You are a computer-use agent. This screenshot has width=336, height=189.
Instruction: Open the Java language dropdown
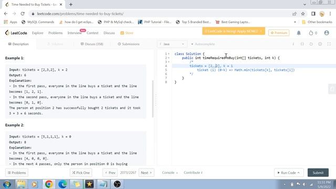pos(172,44)
